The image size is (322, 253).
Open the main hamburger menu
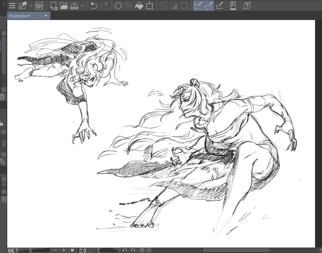point(12,5)
